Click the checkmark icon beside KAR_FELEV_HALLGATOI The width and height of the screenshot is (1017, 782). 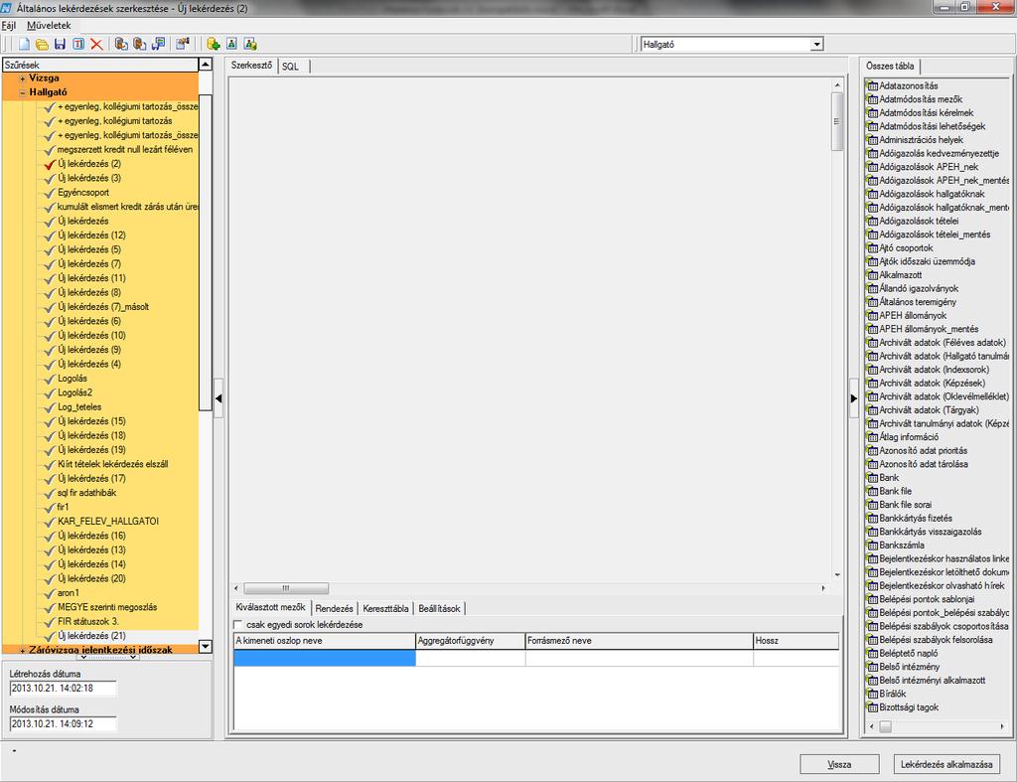(50, 522)
